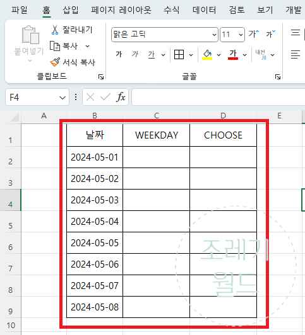Toggle italic 가 formatting
This screenshot has height=335, width=305.
coord(135,54)
